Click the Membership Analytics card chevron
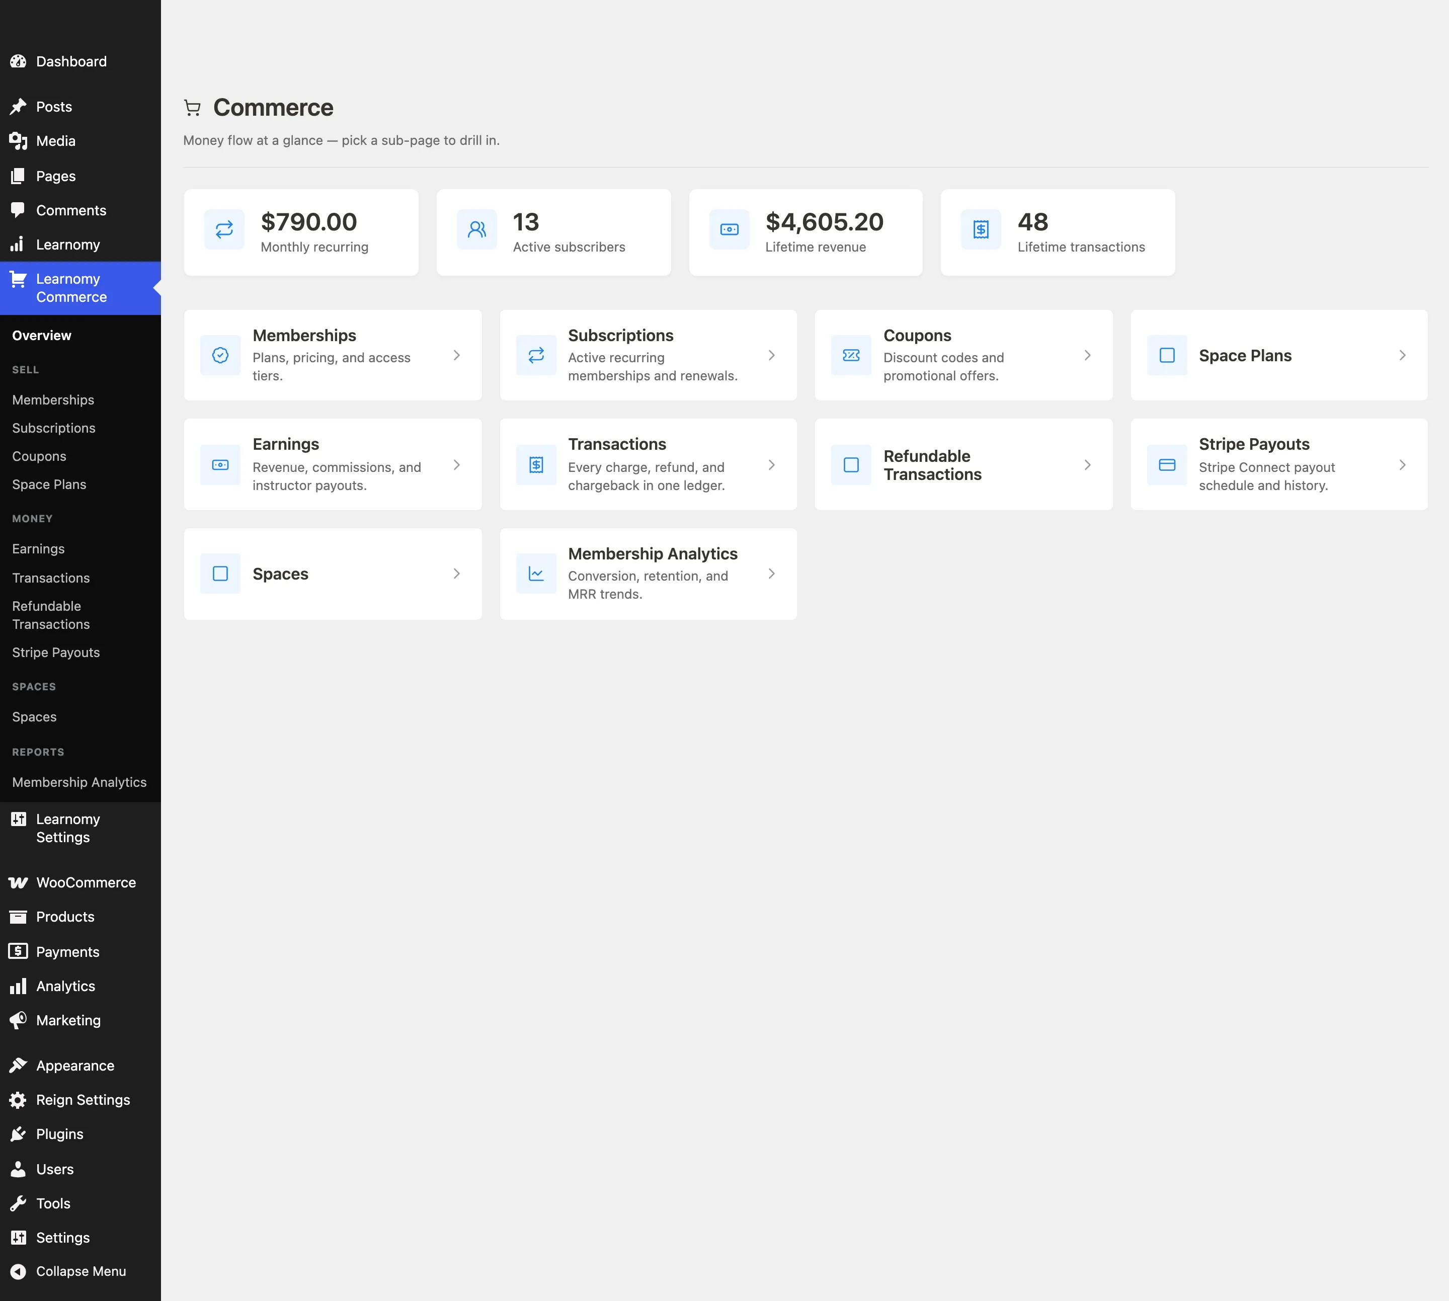Image resolution: width=1449 pixels, height=1301 pixels. 771,574
